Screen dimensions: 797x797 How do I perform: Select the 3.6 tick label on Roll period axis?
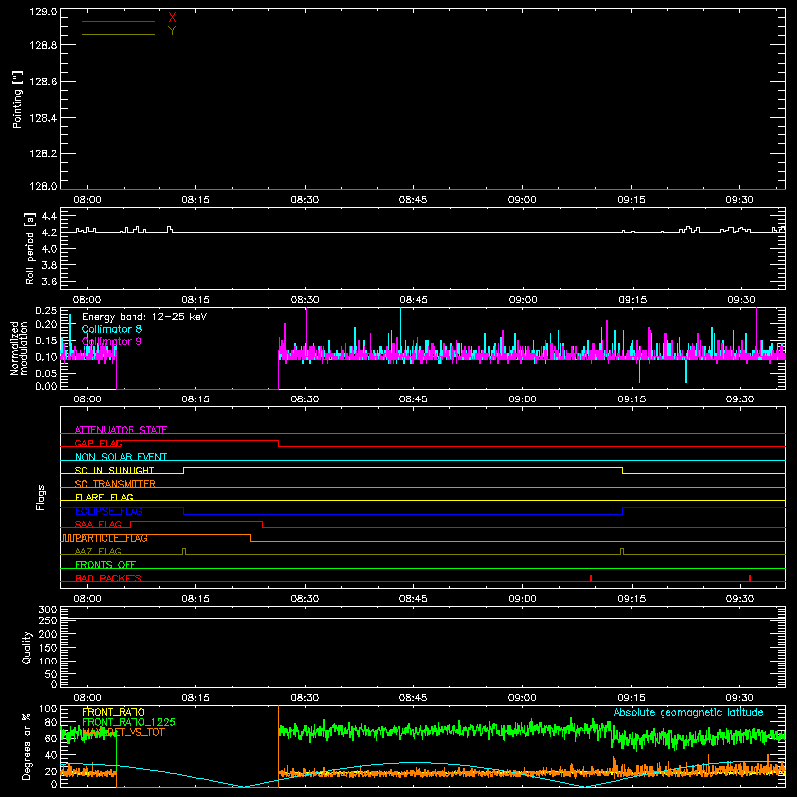coord(49,281)
